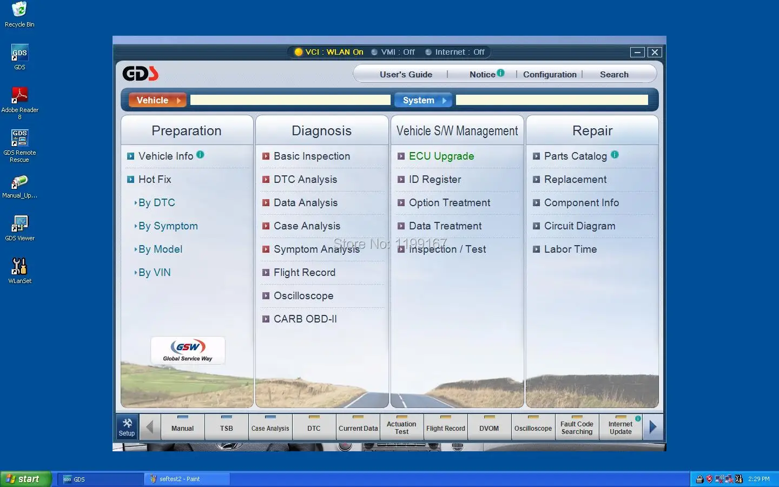Select the Manual toolbar tab

[x=183, y=427]
